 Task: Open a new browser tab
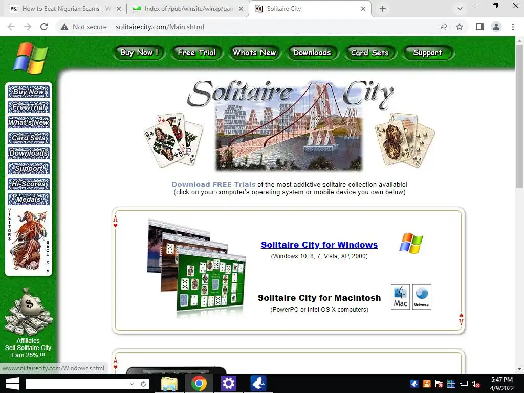pos(383,9)
